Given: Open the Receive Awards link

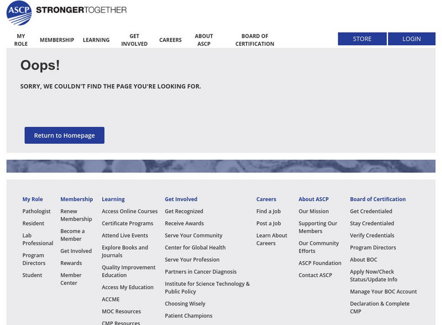Looking at the screenshot, I should (x=185, y=223).
